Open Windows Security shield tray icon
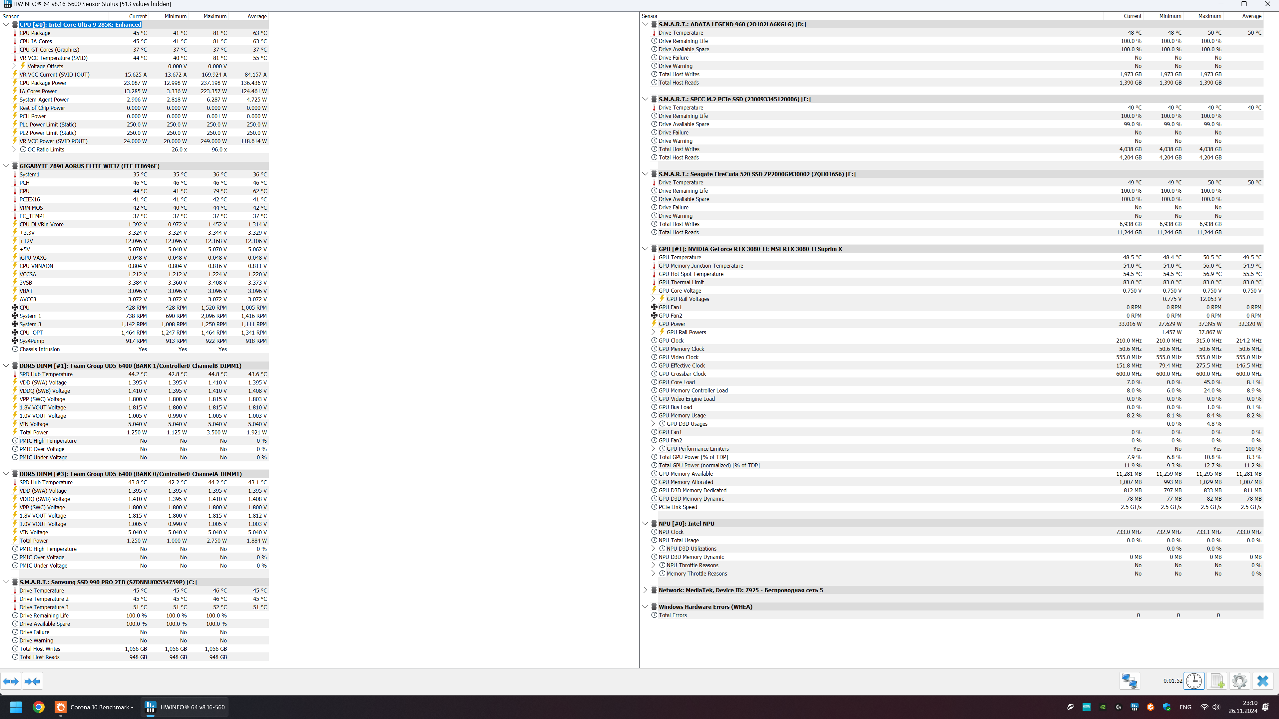1279x719 pixels. (x=1166, y=707)
